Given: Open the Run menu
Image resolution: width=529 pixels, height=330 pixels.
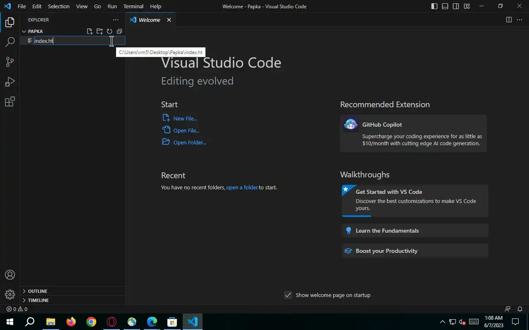Looking at the screenshot, I should click(x=112, y=6).
